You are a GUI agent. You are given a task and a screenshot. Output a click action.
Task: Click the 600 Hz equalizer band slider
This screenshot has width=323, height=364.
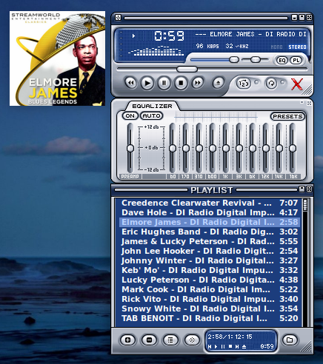[x=213, y=148]
